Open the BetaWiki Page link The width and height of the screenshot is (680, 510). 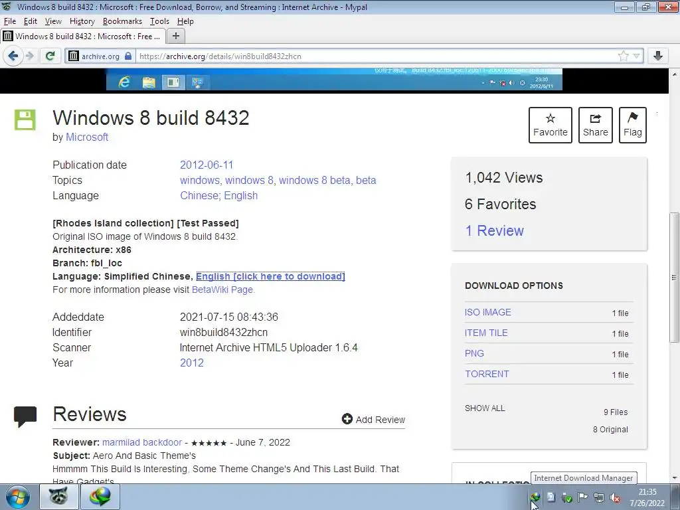coord(222,290)
